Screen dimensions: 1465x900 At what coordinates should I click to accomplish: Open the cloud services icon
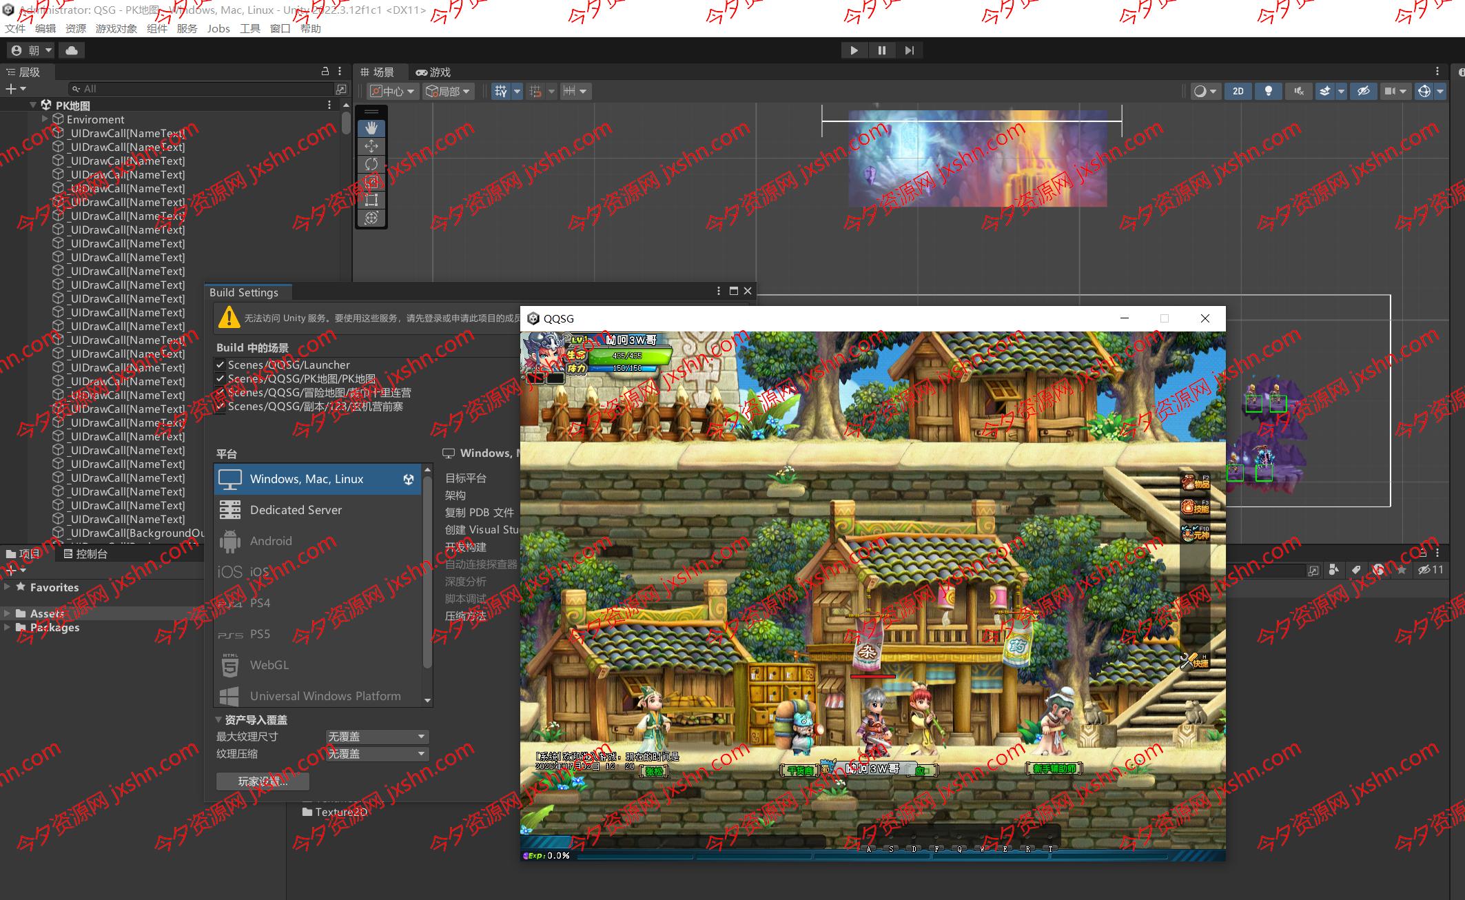[71, 50]
